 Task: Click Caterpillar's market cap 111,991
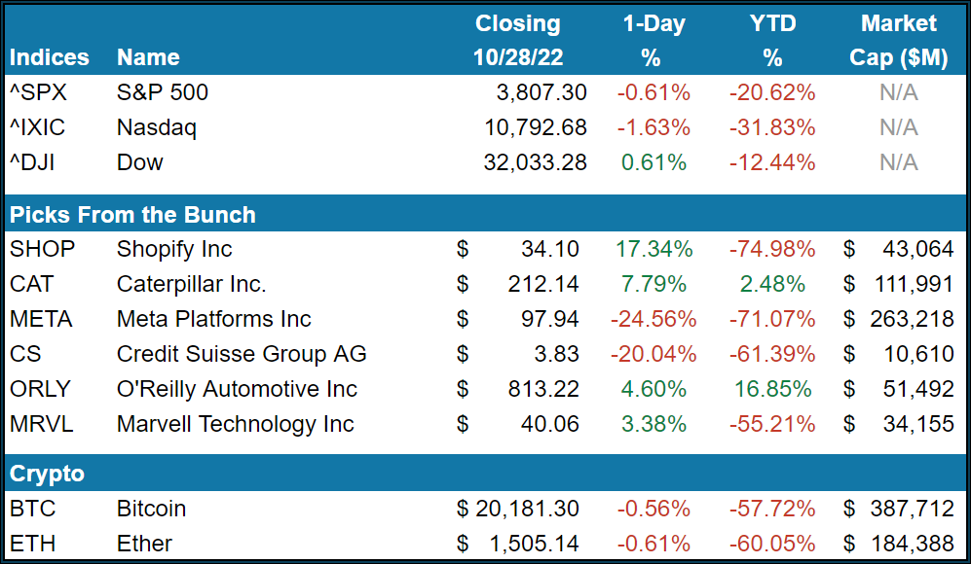point(913,284)
